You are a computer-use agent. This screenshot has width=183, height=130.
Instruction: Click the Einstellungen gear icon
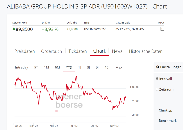[158, 67]
